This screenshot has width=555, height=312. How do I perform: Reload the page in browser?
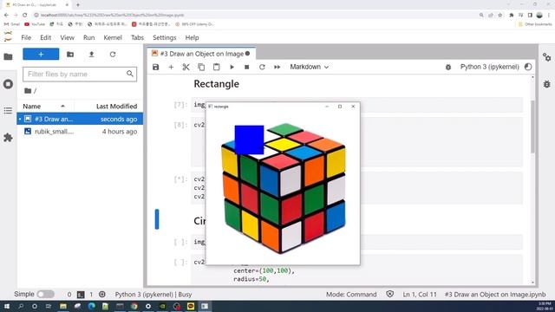coord(25,16)
